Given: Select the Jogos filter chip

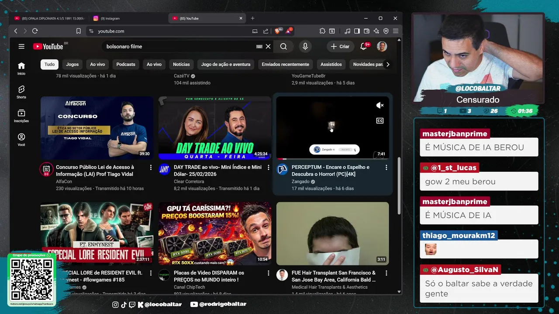Looking at the screenshot, I should pyautogui.click(x=72, y=64).
